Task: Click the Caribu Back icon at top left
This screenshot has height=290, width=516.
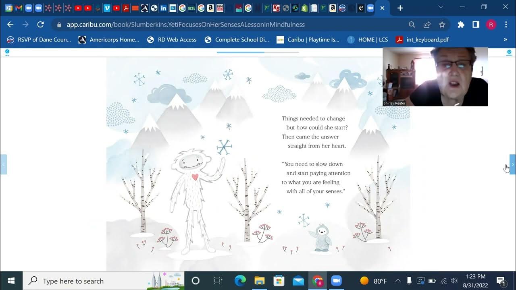Action: pos(7,52)
